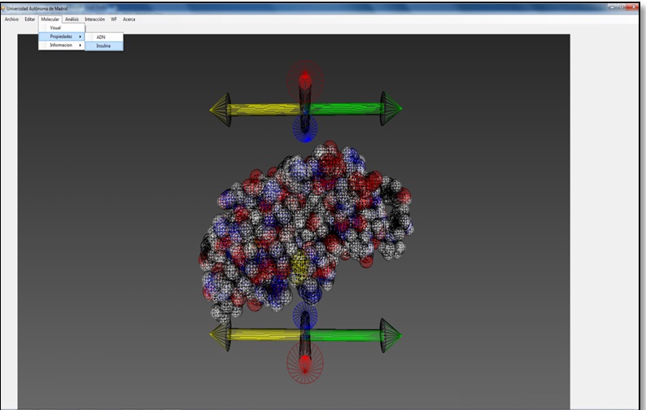Viewport: 646px width, 410px height.
Task: Open the Editar menu
Action: 29,20
